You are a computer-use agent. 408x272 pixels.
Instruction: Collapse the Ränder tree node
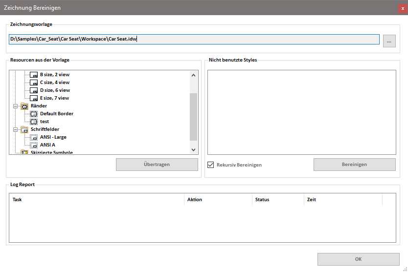[16, 106]
